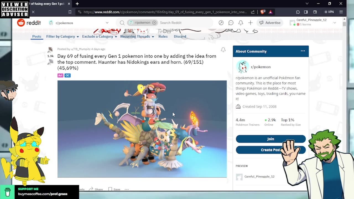Open a new browser tab

pyautogui.click(x=77, y=4)
